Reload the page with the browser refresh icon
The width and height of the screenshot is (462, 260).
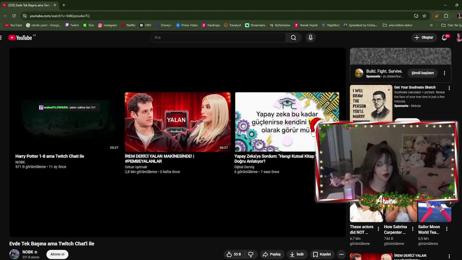pyautogui.click(x=14, y=16)
